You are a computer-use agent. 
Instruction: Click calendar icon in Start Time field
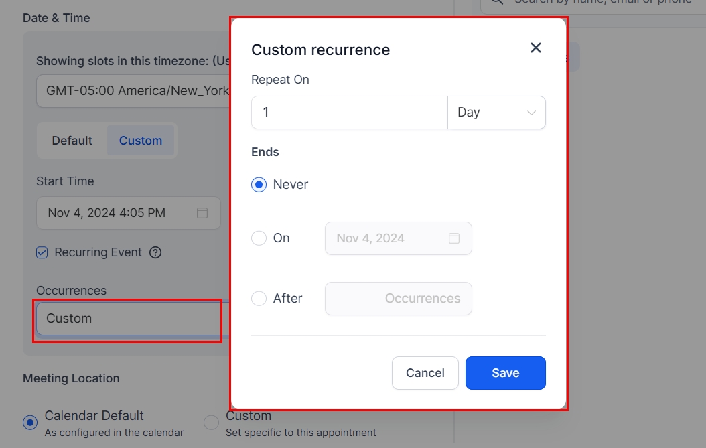tap(202, 213)
